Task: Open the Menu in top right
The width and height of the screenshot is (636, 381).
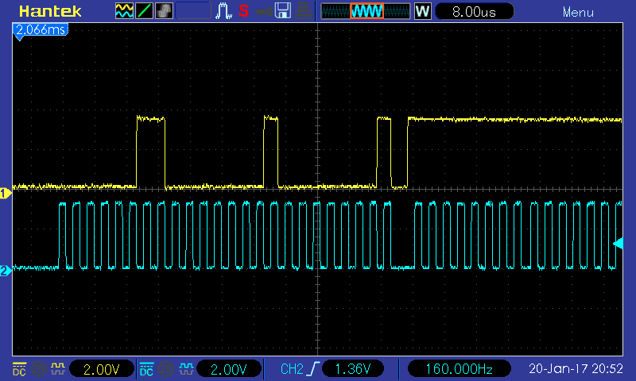Action: pyautogui.click(x=577, y=12)
